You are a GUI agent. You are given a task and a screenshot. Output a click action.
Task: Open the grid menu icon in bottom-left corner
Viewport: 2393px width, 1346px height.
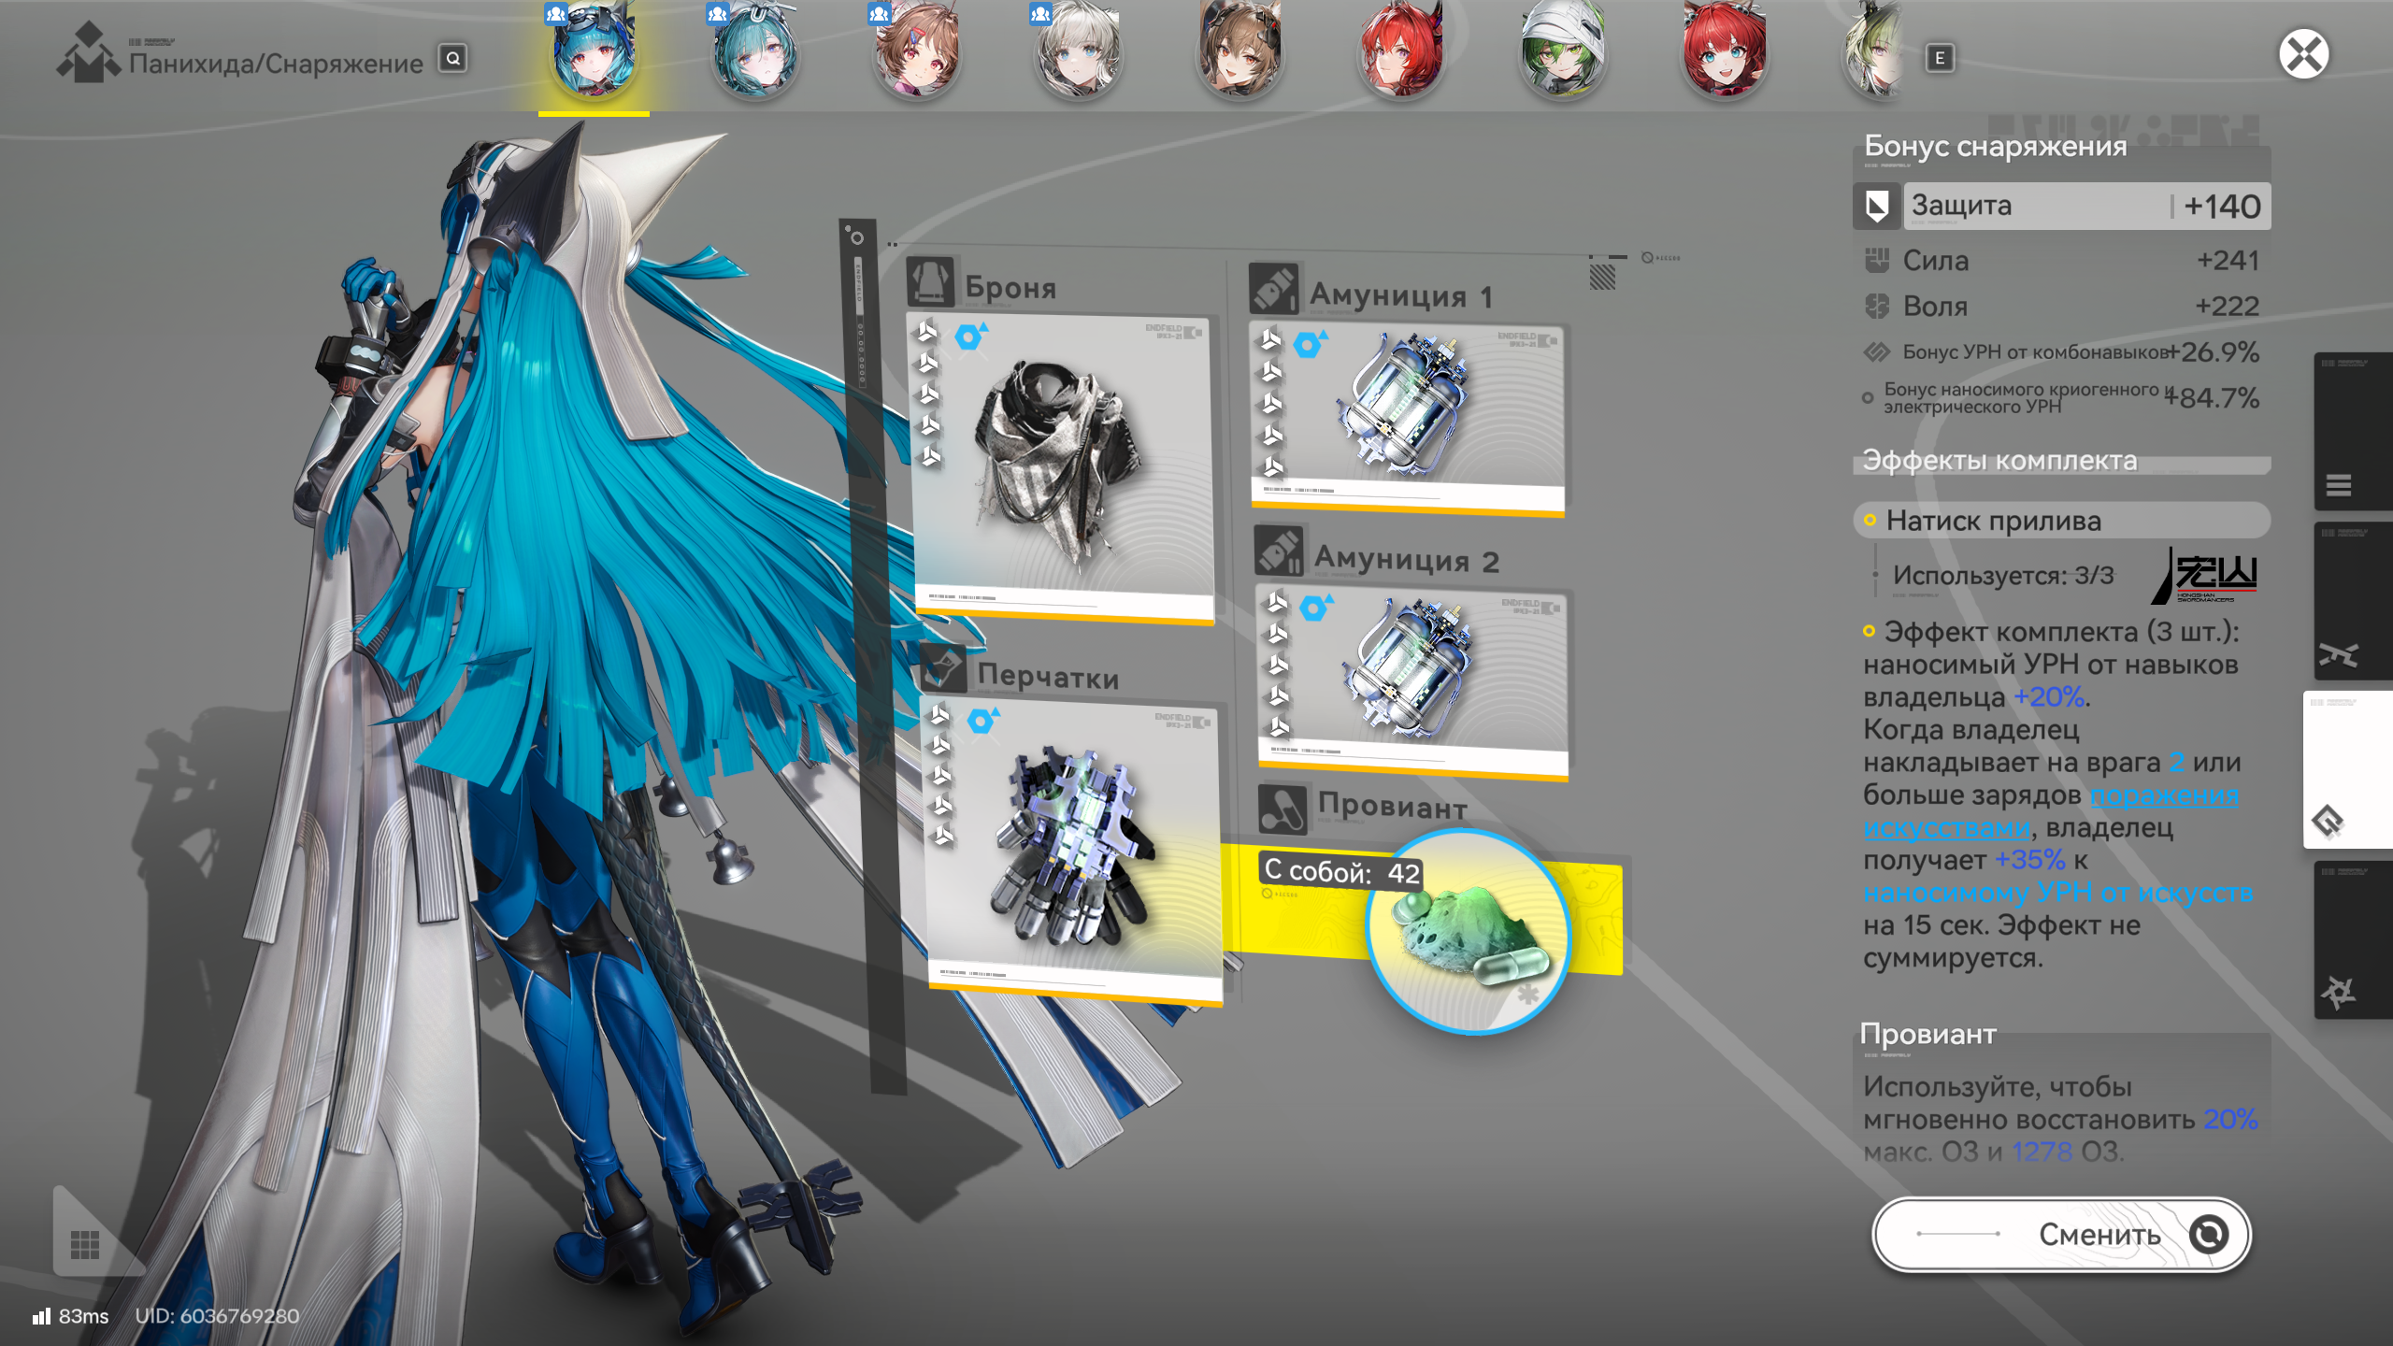(85, 1244)
